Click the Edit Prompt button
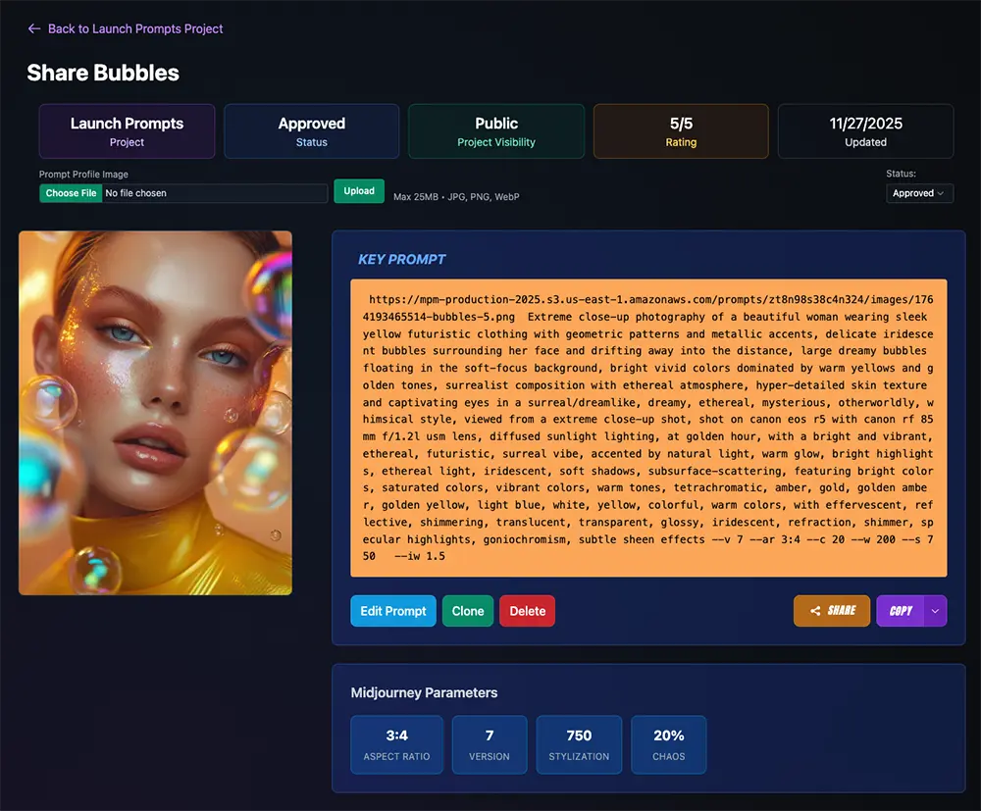This screenshot has height=811, width=981. (392, 611)
